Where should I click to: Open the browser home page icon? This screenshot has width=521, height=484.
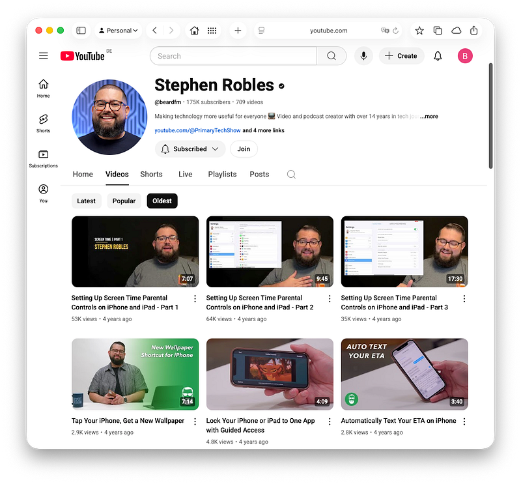[194, 31]
